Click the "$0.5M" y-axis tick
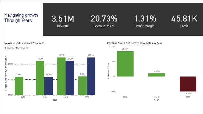This screenshot has height=114, width=203. pyautogui.click(x=10, y=79)
